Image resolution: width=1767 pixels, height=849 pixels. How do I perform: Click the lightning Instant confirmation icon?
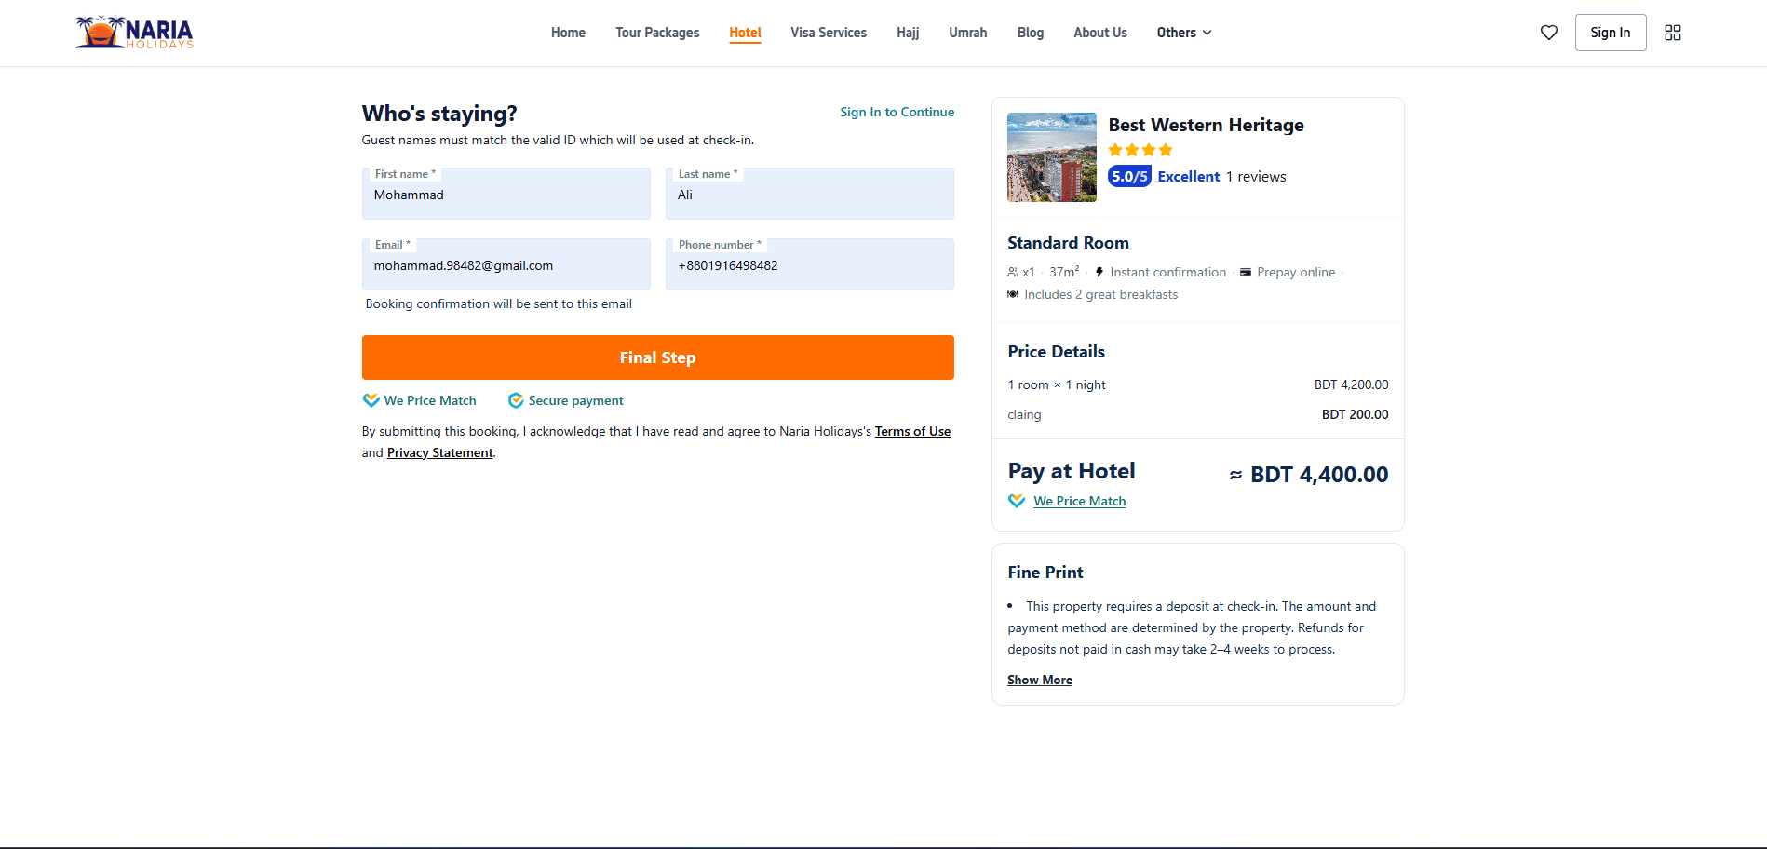1099,272
